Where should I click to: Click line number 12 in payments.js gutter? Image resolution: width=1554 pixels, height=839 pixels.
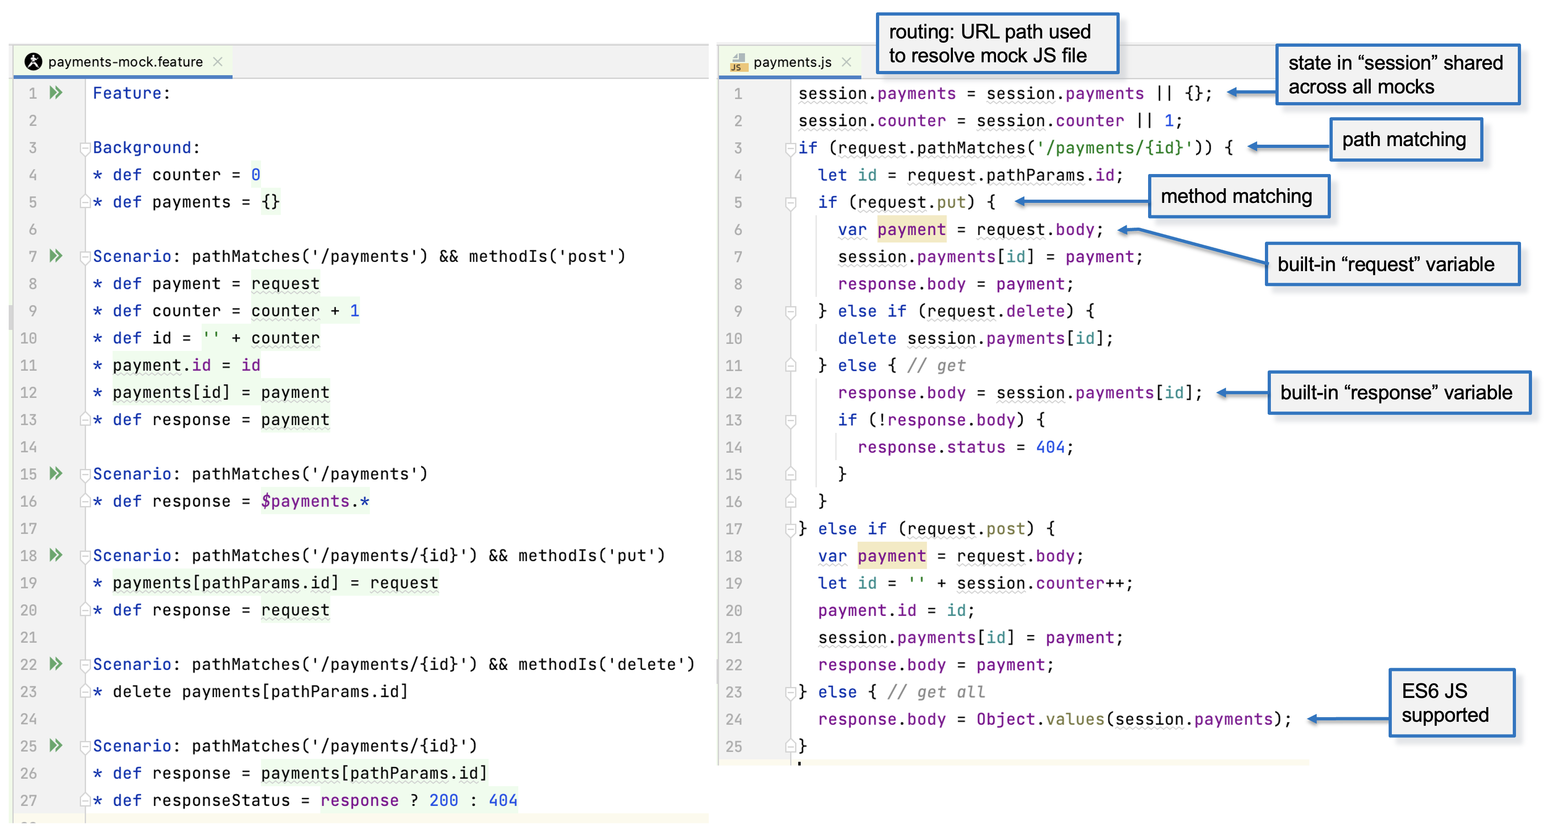[x=733, y=392]
